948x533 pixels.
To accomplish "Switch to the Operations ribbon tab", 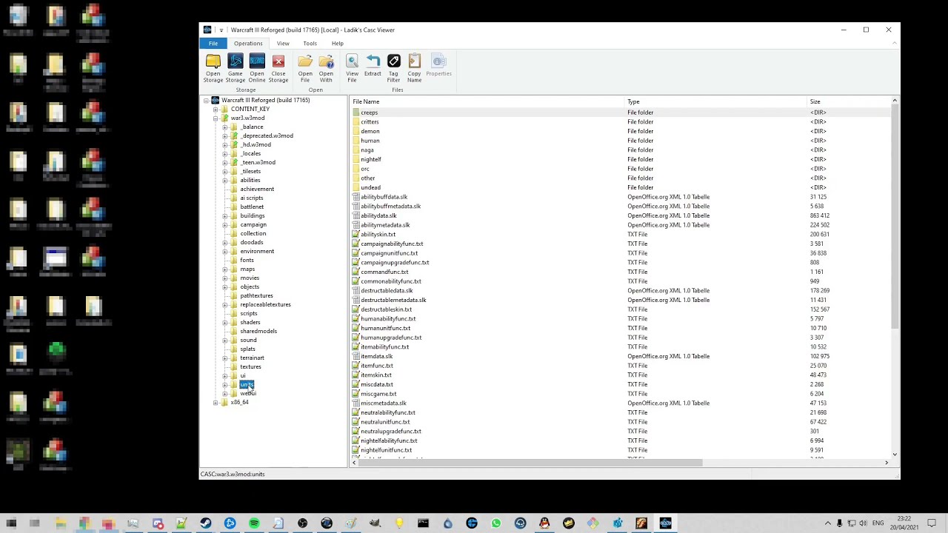I will point(248,44).
